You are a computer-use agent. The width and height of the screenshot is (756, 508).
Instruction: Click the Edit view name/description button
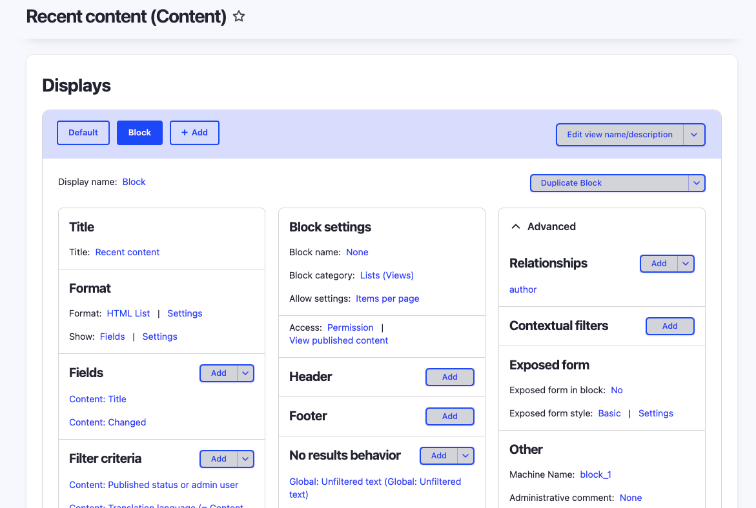point(620,135)
